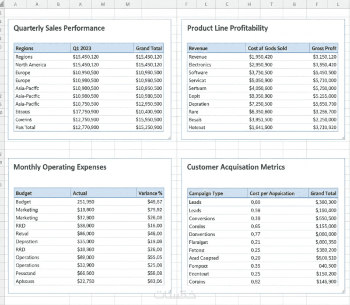Select the North America row cell
350x305 pixels.
(x=31, y=65)
